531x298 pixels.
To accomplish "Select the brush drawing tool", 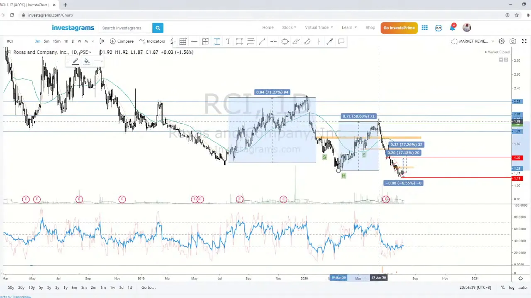I will [296, 41].
